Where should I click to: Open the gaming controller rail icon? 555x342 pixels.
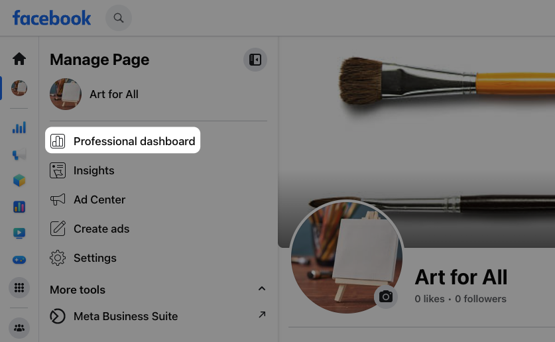pos(19,260)
